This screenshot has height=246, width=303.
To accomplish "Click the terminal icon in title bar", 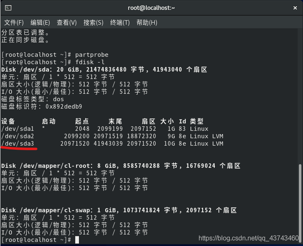I will point(8,8).
